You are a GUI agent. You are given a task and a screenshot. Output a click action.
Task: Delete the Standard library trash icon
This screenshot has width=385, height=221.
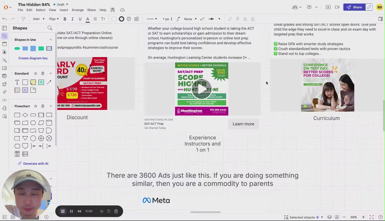click(x=43, y=73)
